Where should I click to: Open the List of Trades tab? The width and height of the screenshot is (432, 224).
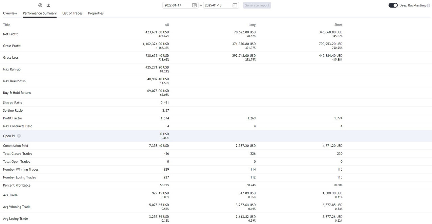pos(73,13)
